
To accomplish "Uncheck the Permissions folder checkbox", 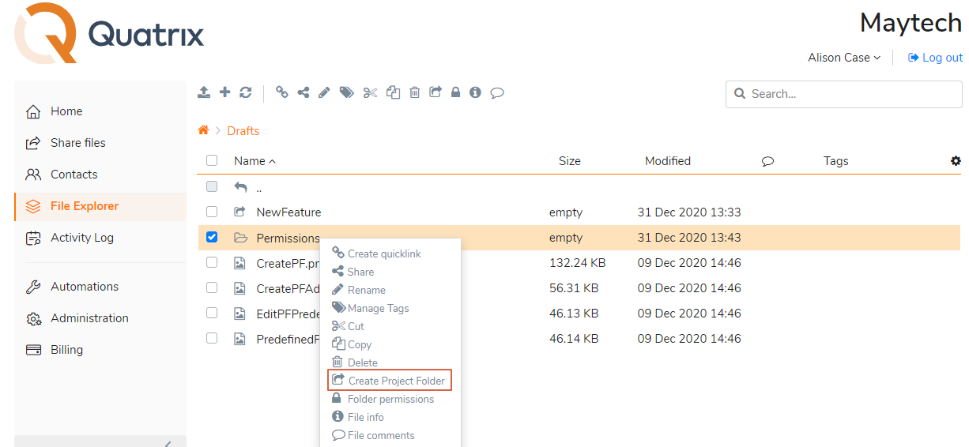I will click(212, 237).
